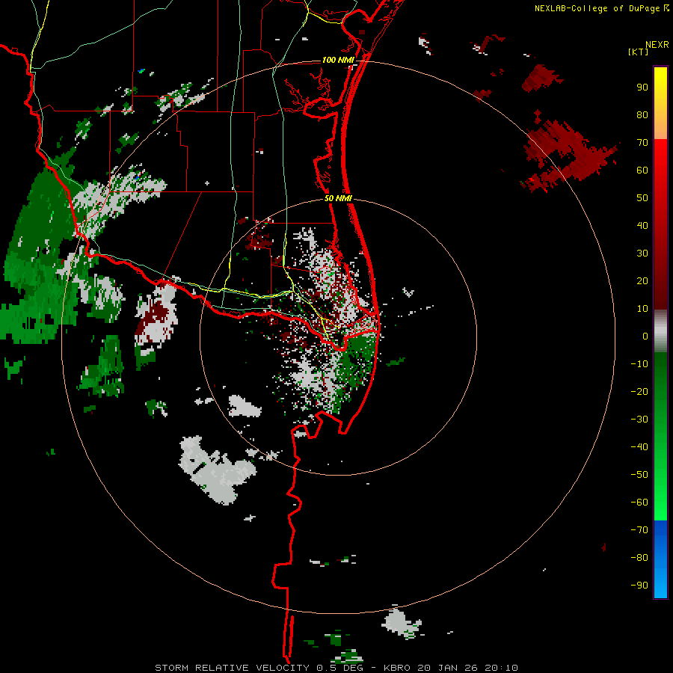The image size is (673, 673).
Task: Click the 100 NMI range ring label
Action: click(x=338, y=60)
